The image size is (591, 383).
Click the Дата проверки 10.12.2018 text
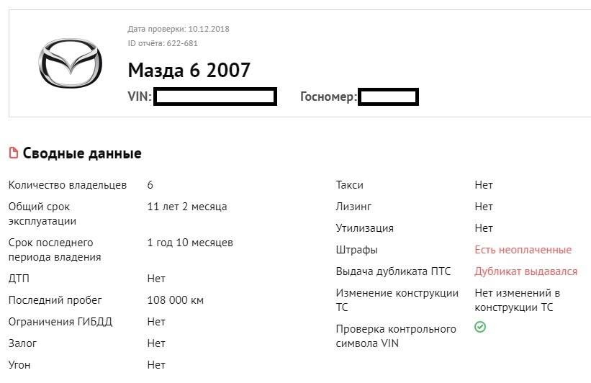pyautogui.click(x=179, y=29)
